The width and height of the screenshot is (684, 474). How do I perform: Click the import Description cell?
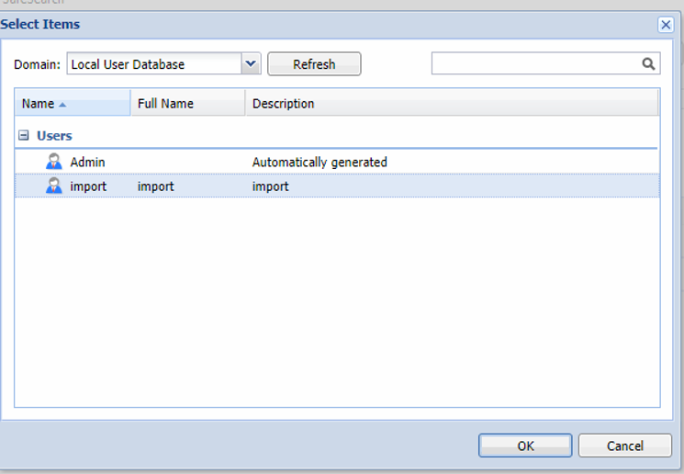click(x=270, y=186)
